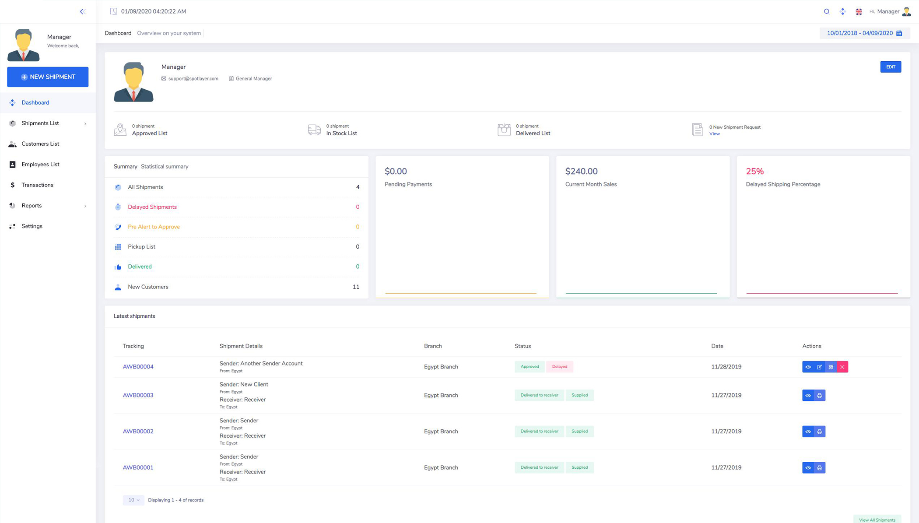Click the Delivered List box icon
919x523 pixels.
coord(504,130)
